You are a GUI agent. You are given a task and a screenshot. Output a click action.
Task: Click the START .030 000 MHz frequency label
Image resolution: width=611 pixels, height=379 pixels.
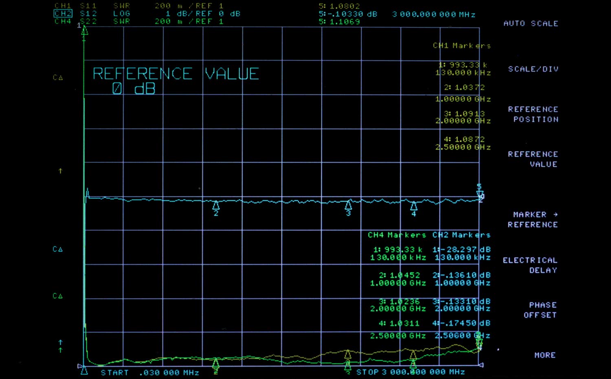[x=149, y=372]
